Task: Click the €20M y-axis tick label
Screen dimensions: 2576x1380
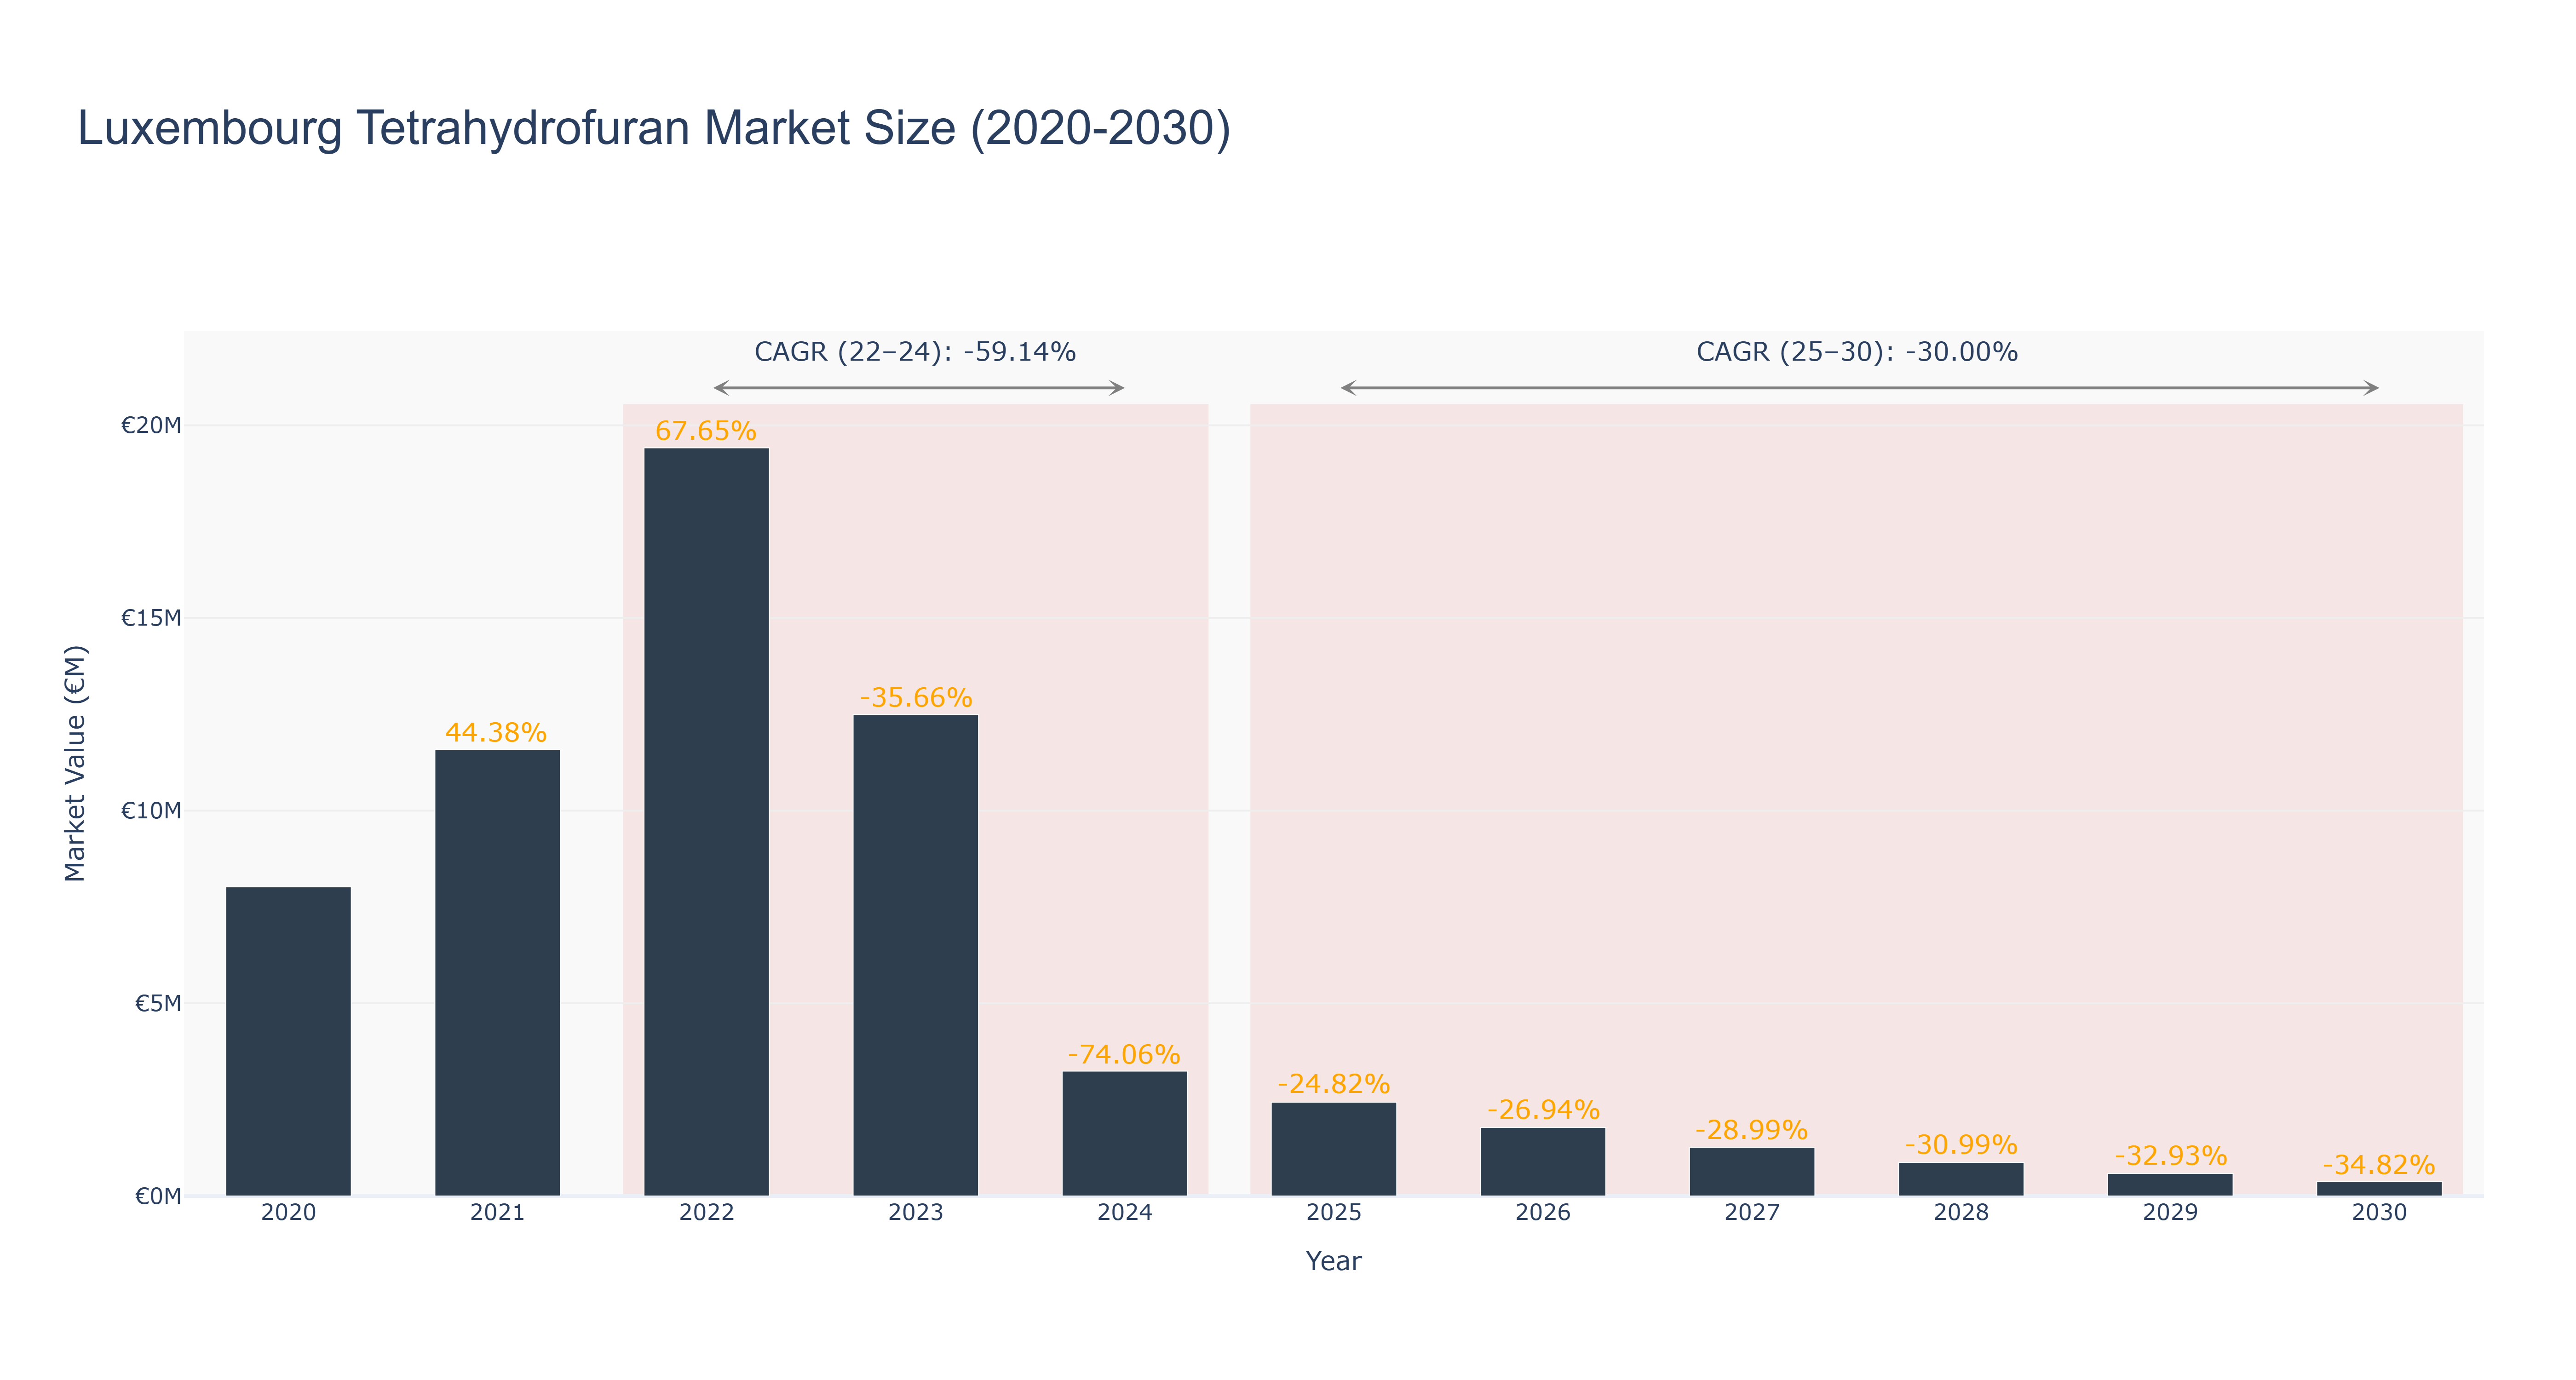Action: (151, 425)
